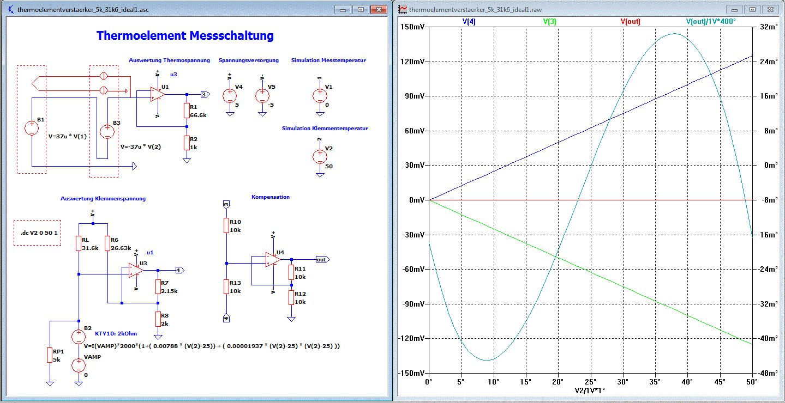Click voltage source V2 symbol
The image size is (785, 403).
[x=320, y=157]
